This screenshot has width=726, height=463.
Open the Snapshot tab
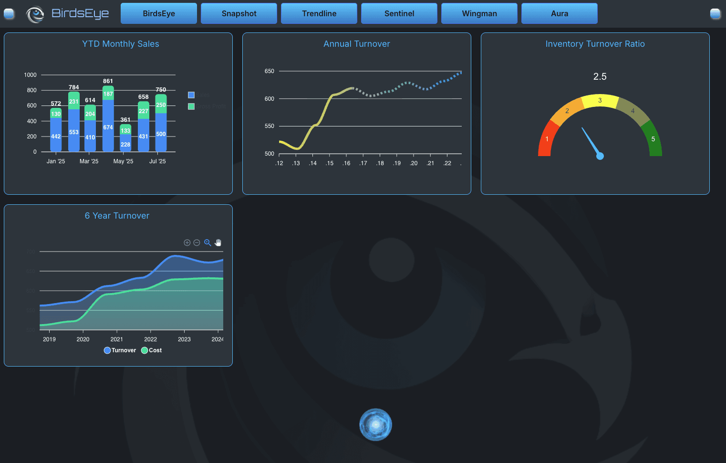239,13
